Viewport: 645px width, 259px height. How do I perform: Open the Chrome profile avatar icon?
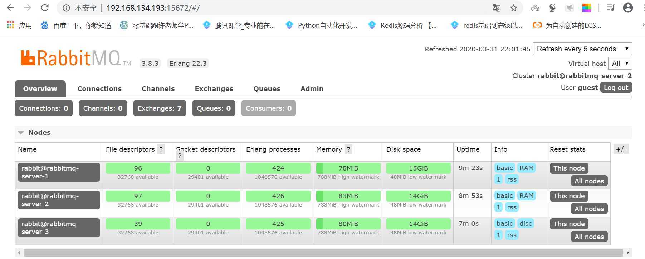(x=628, y=8)
